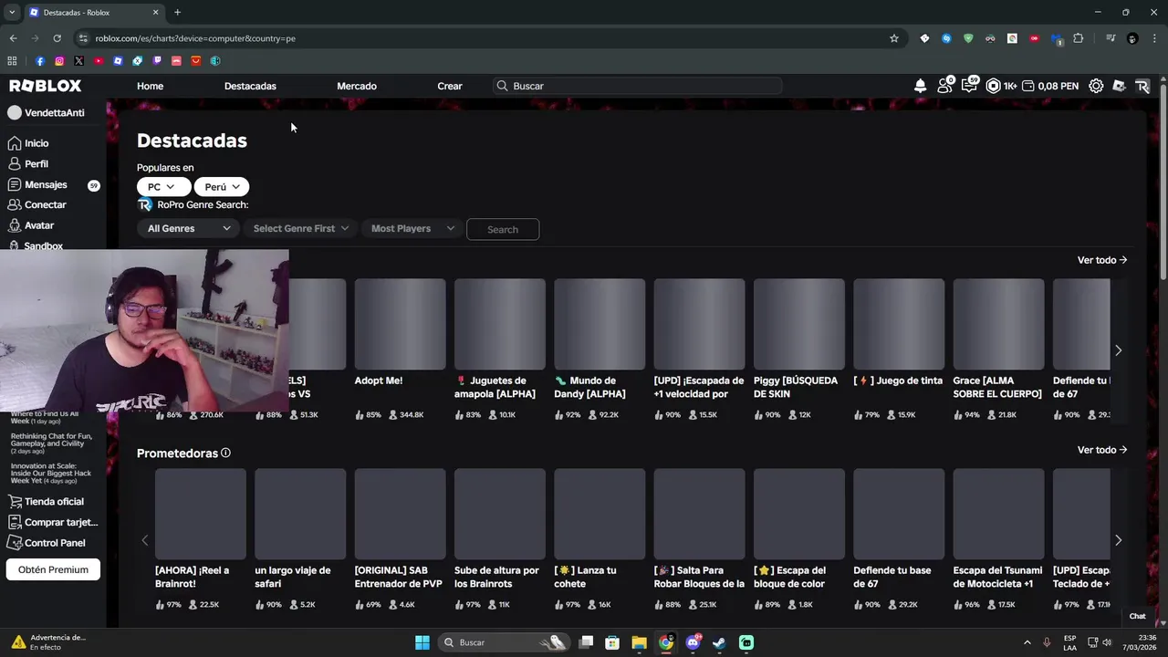Open the site information icon in address bar
The image size is (1168, 657).
(x=83, y=38)
